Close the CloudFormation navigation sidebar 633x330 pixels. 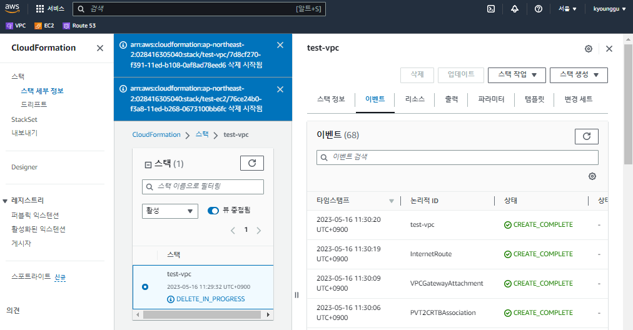[100, 48]
